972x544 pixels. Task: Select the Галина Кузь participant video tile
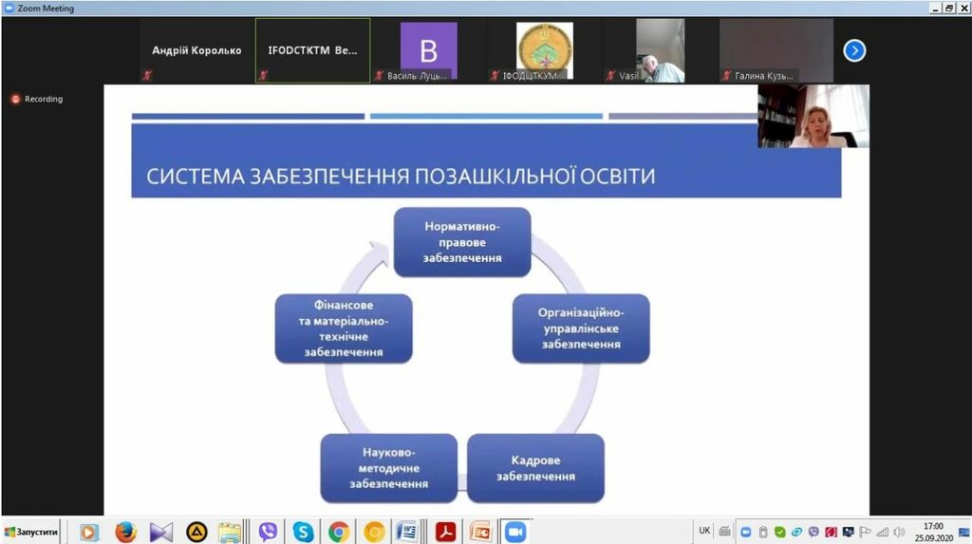tap(776, 51)
